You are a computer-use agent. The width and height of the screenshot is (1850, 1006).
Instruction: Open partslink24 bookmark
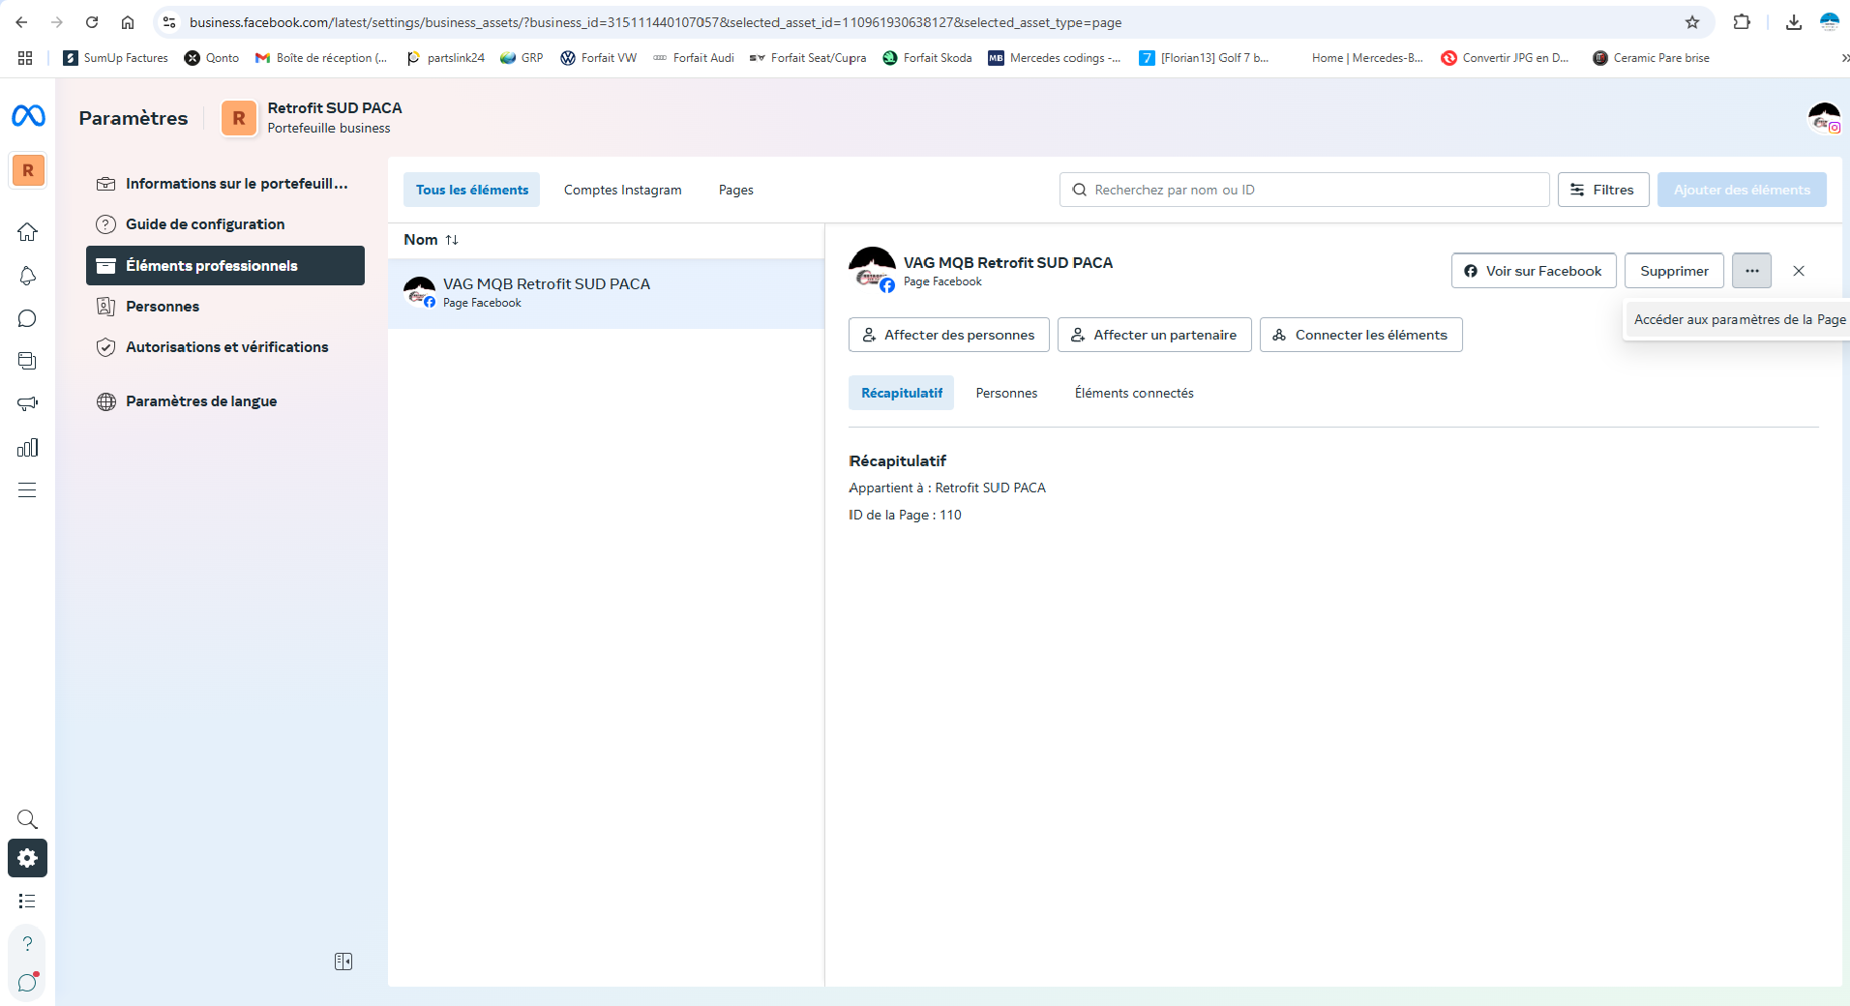445,58
